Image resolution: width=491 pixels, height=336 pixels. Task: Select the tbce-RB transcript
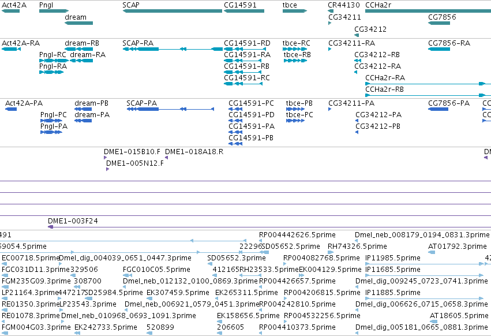pyautogui.click(x=295, y=61)
